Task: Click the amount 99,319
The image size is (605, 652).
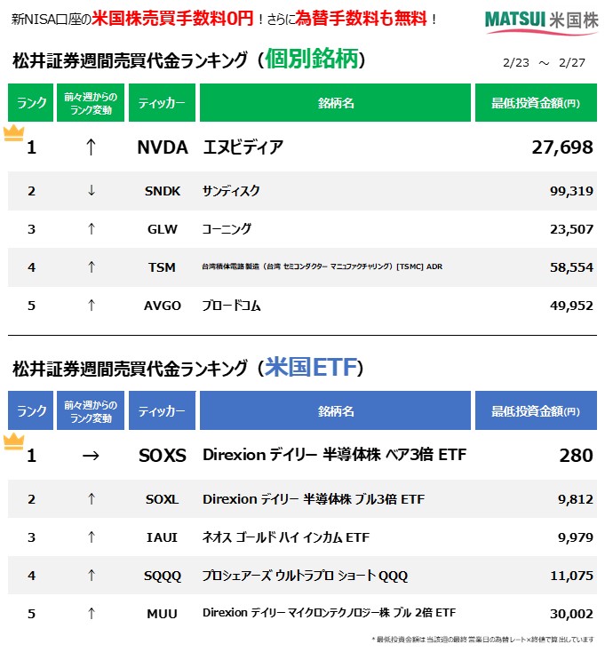Action: click(x=572, y=191)
